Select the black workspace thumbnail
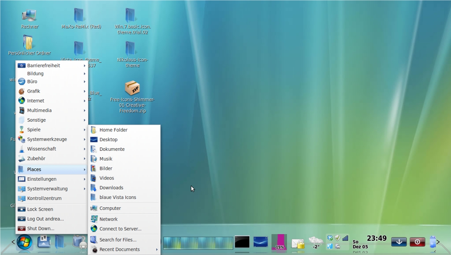This screenshot has width=451, height=255. [242, 242]
